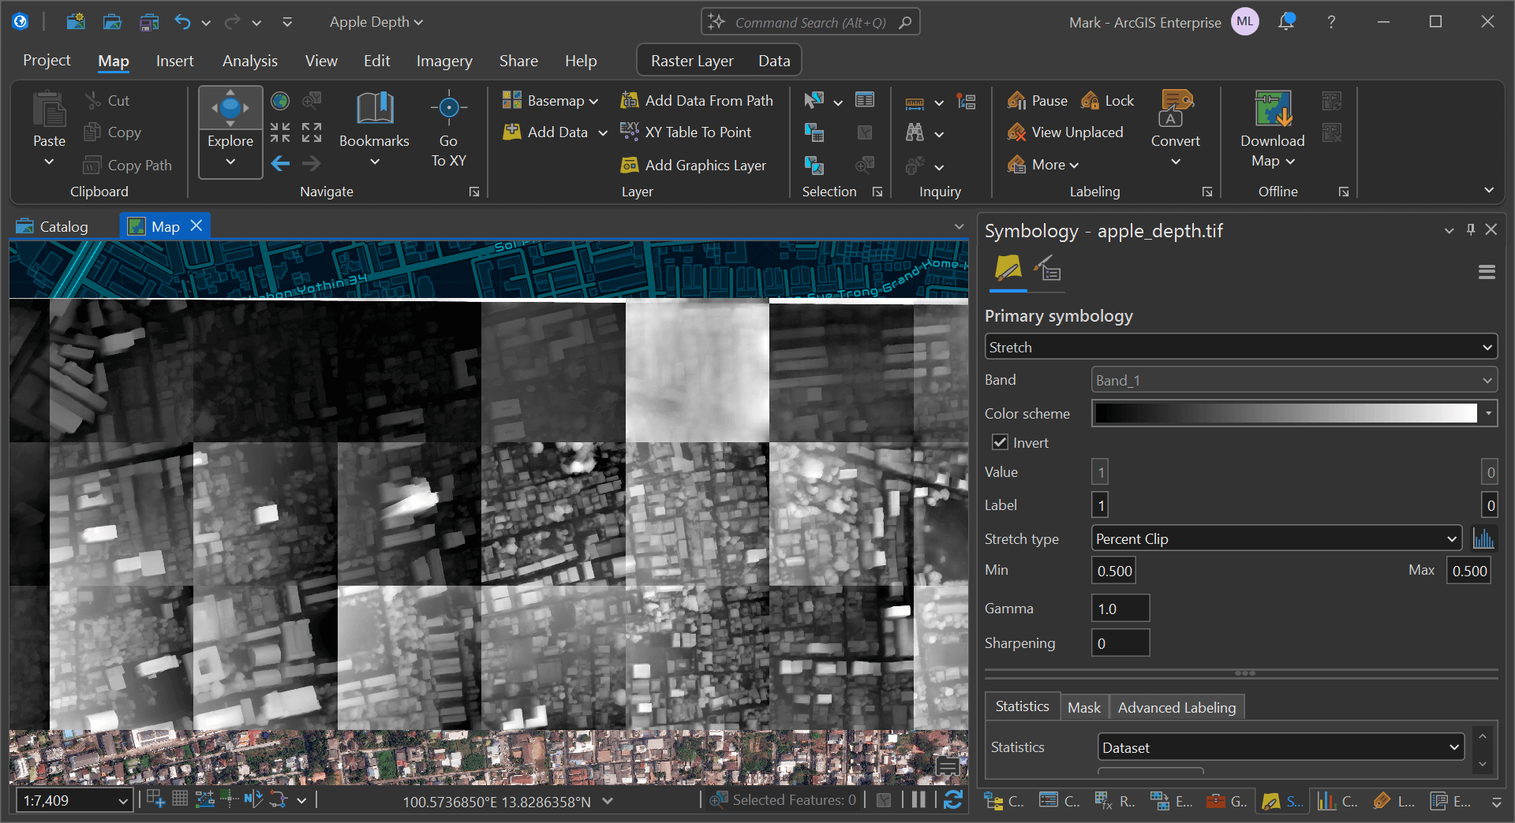The image size is (1515, 823).
Task: Click the Help question mark button
Action: 1331,22
